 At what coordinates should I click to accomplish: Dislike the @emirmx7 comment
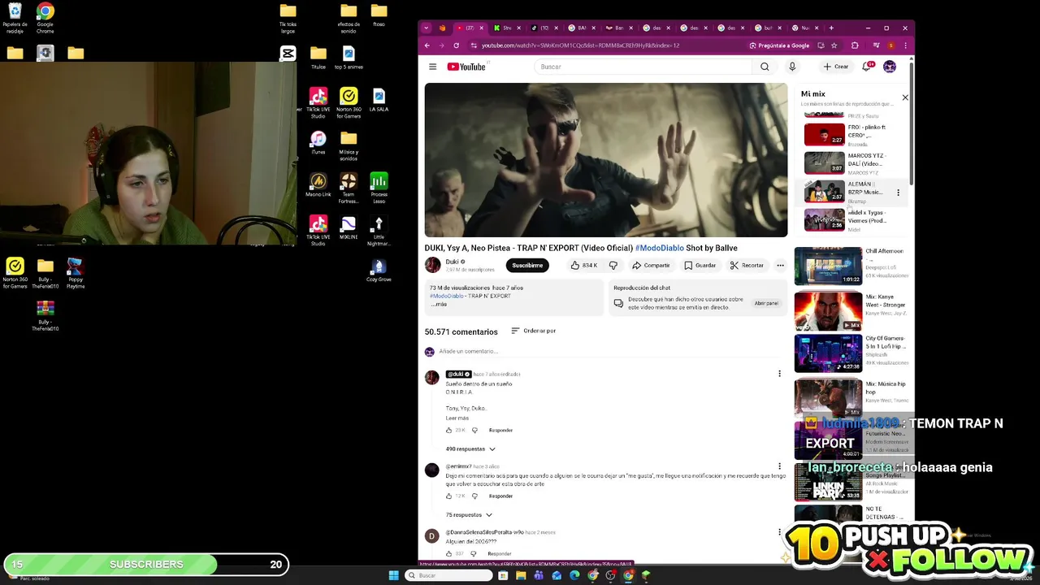click(474, 496)
